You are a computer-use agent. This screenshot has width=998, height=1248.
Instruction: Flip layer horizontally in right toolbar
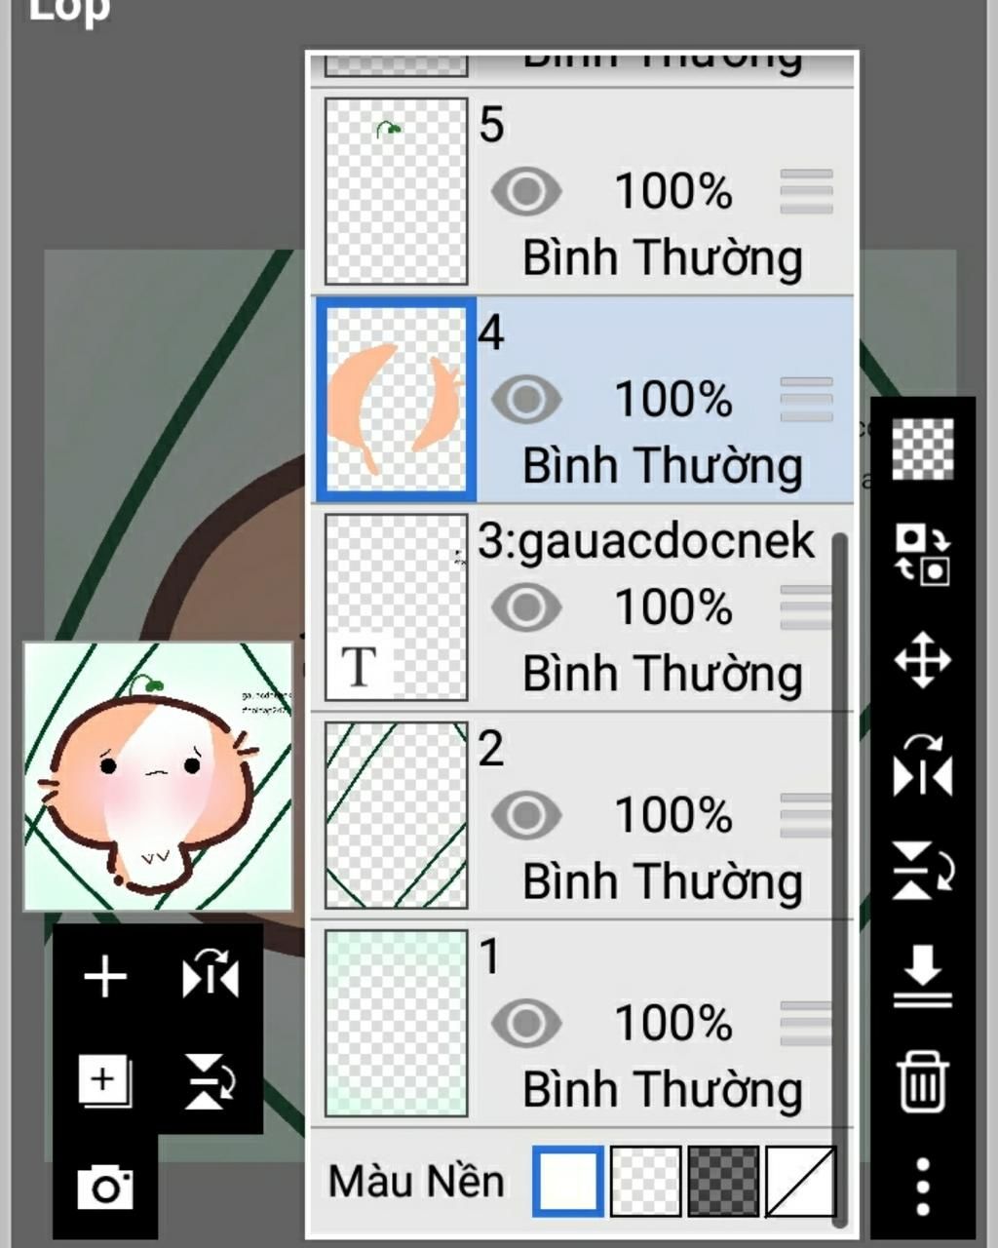(x=922, y=765)
